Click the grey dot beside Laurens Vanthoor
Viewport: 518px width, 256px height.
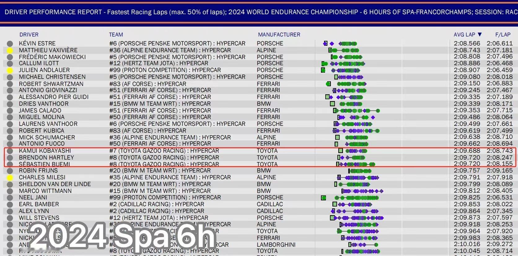10,124
